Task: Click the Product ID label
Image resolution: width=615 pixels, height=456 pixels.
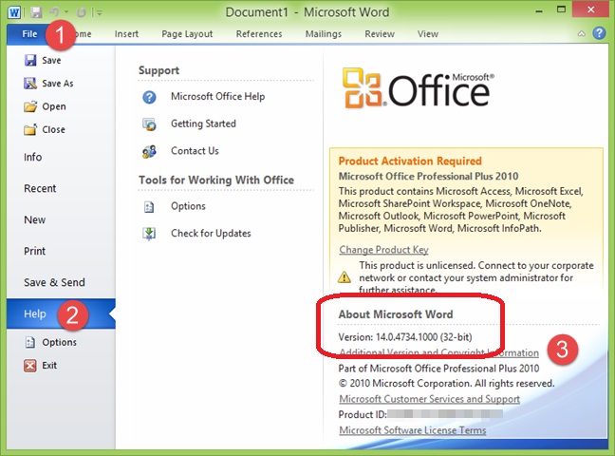Action: pyautogui.click(x=363, y=415)
